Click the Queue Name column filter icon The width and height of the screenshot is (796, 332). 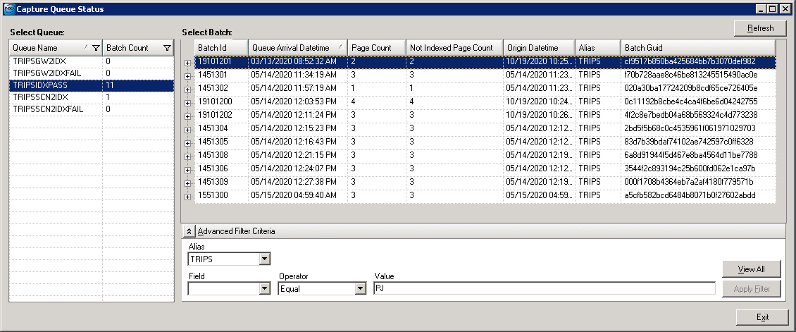(96, 48)
